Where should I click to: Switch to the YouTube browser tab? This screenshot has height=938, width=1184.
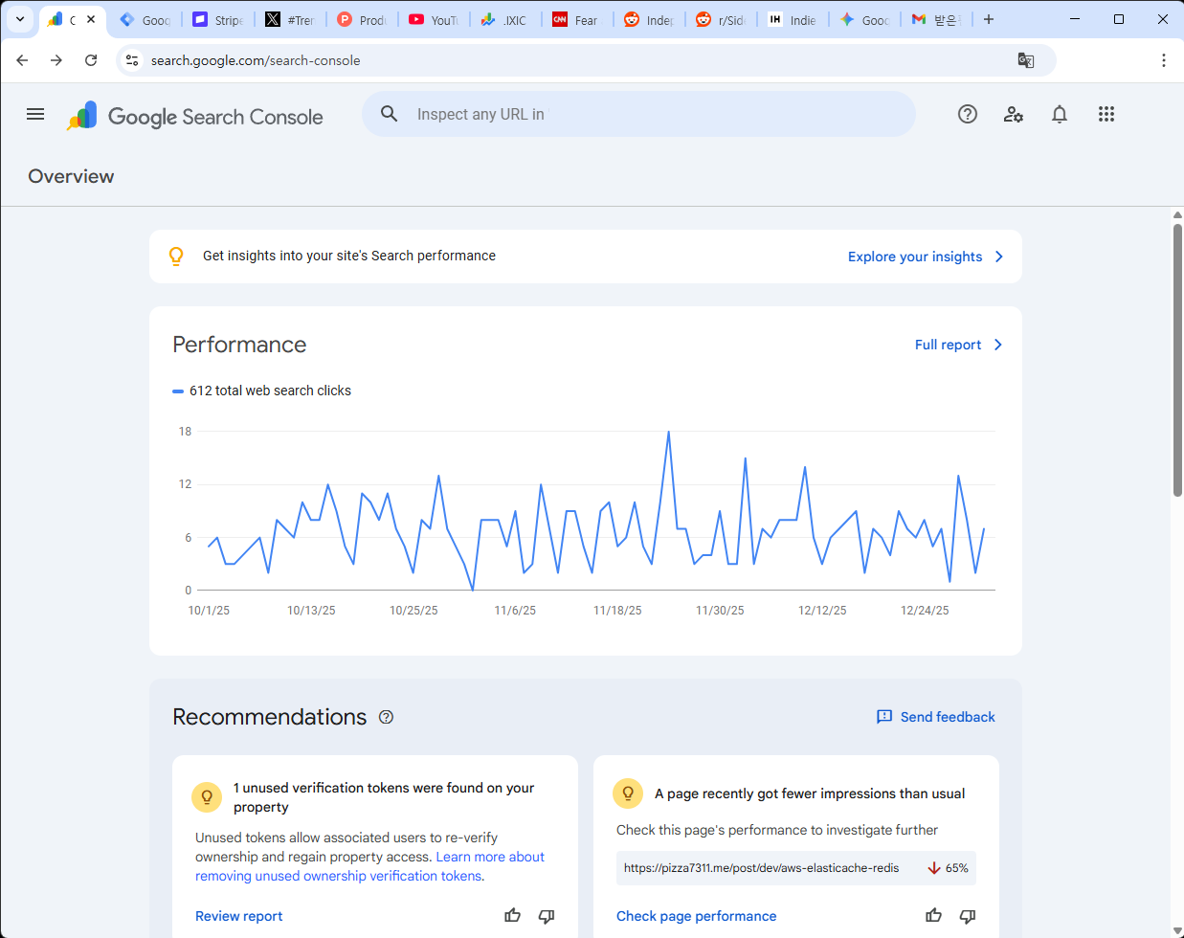[x=434, y=19]
